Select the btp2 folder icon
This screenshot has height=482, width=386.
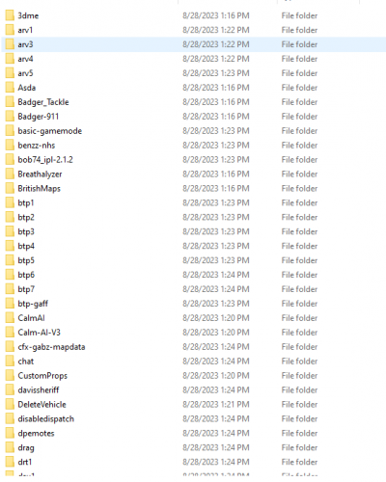(10, 217)
